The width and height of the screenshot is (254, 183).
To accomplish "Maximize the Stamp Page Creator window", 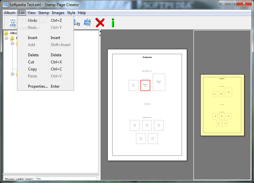I will [232, 3].
